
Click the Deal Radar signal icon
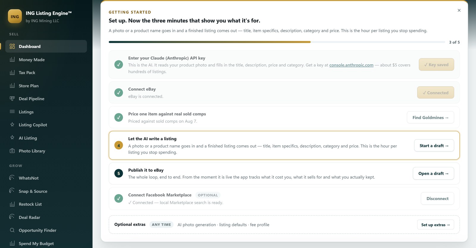pos(12,217)
